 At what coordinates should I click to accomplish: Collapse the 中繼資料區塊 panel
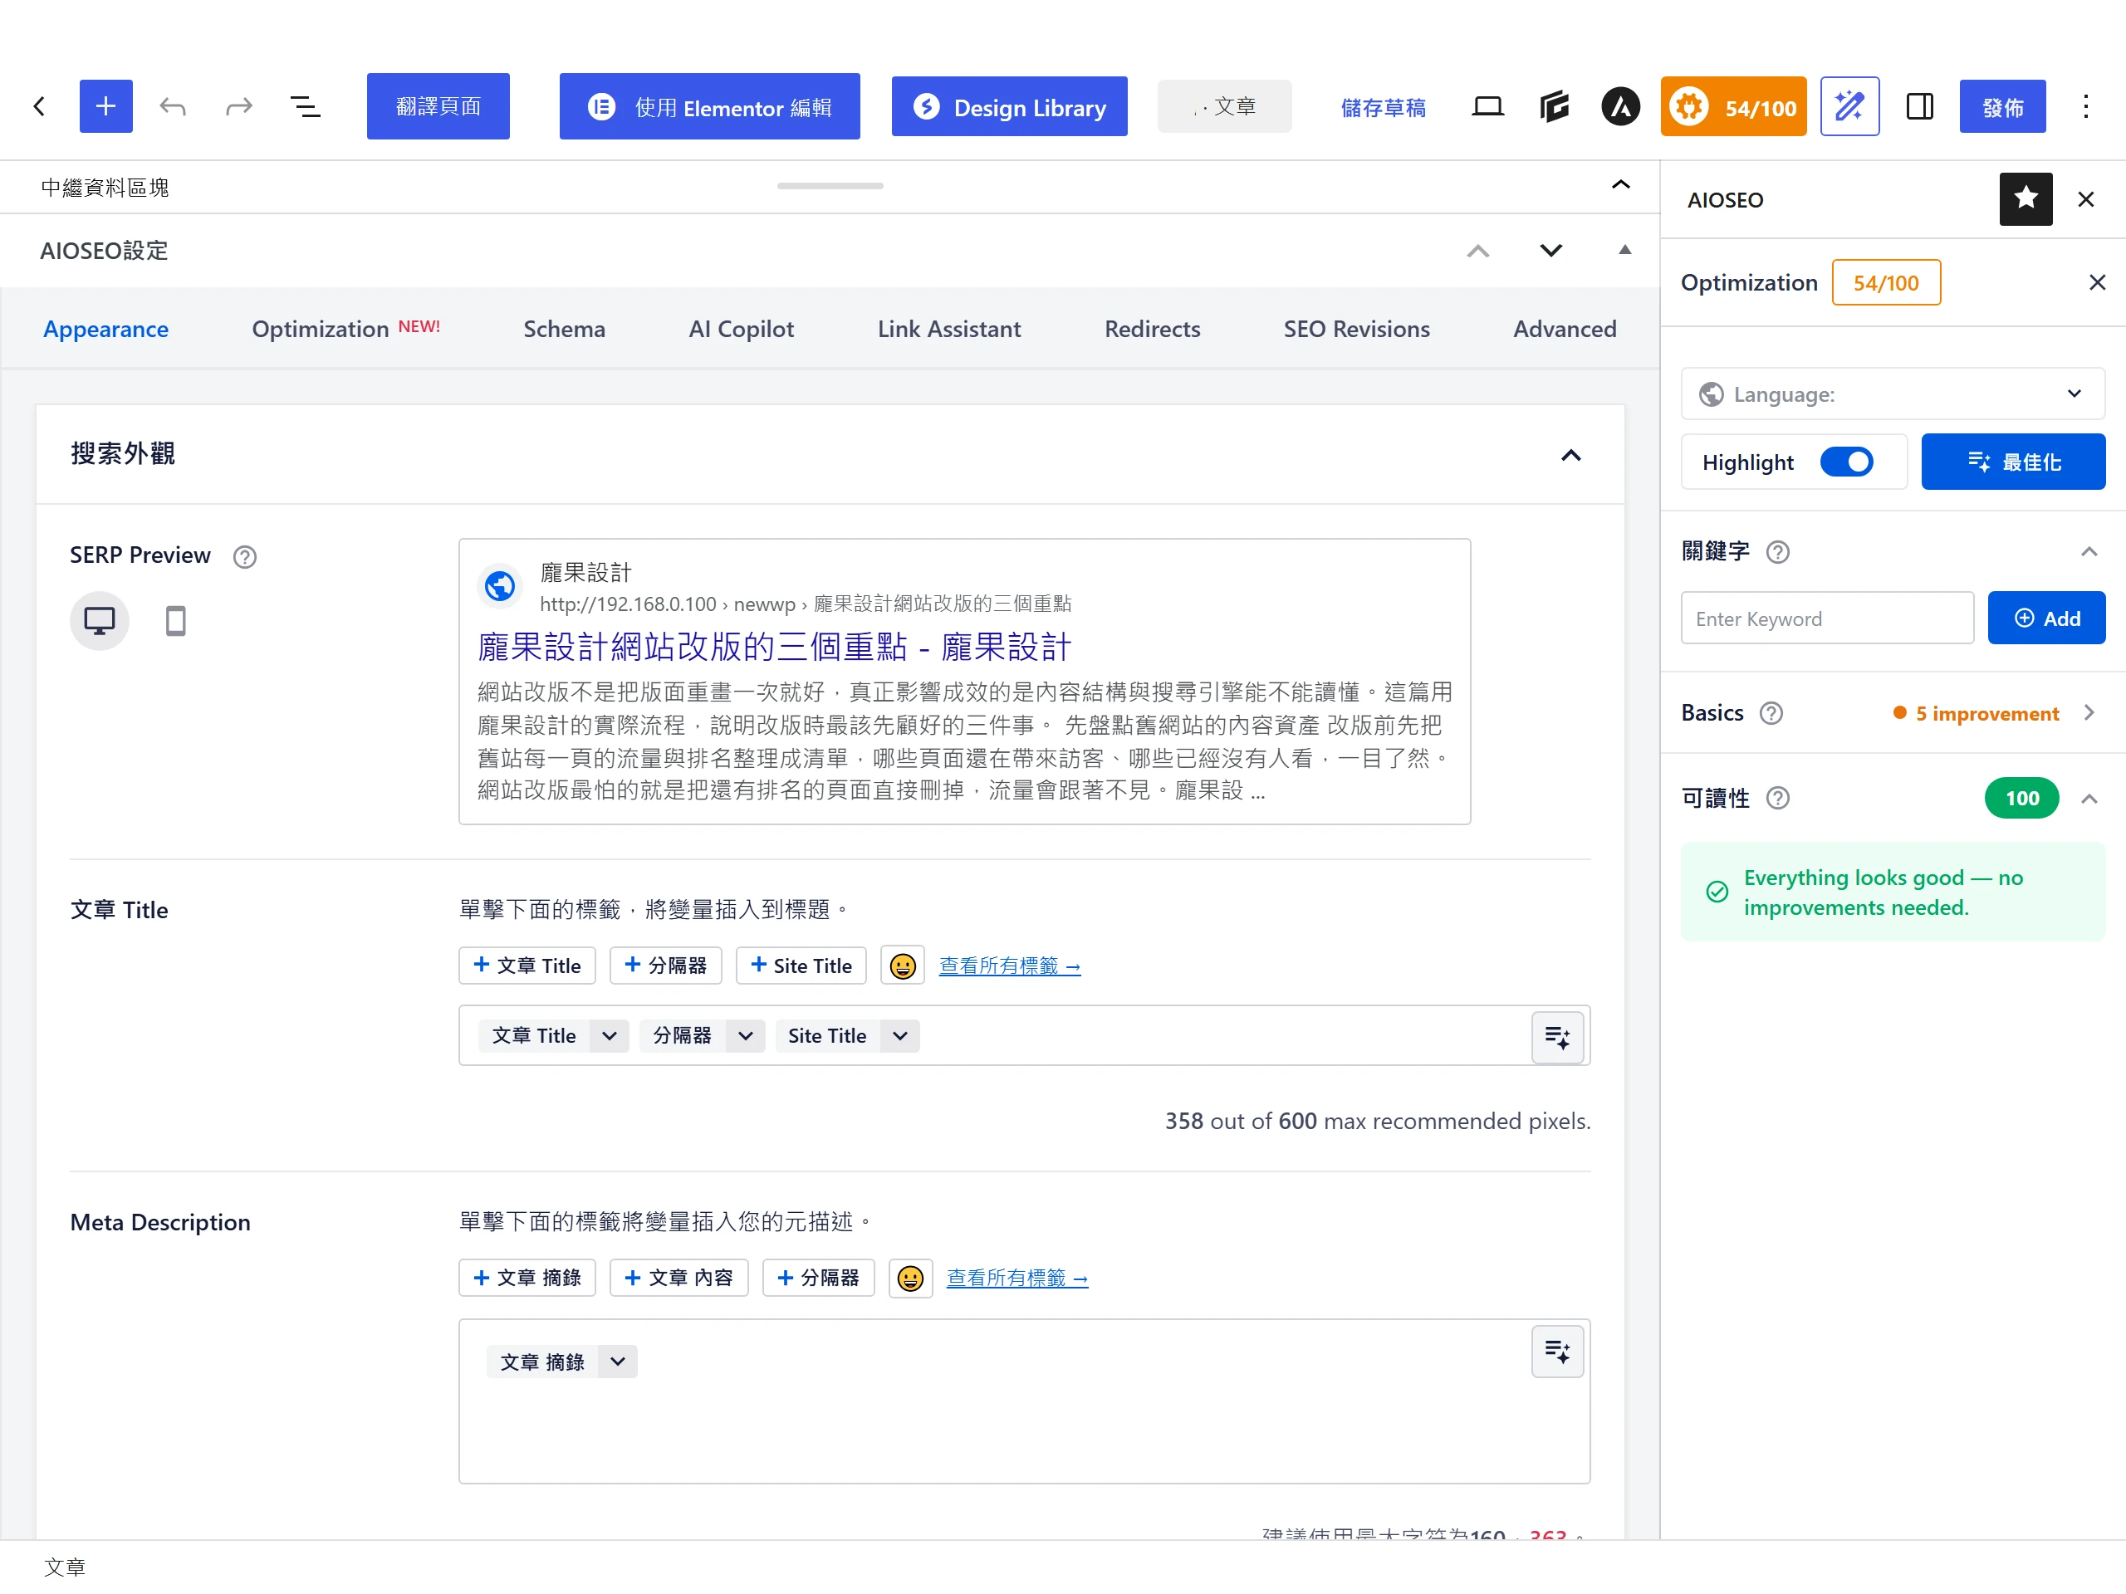[1620, 184]
